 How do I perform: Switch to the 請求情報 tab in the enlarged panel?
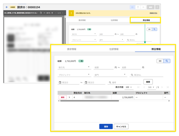tap(72, 49)
